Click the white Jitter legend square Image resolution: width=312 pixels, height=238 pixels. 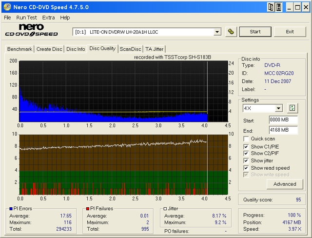[165, 209]
